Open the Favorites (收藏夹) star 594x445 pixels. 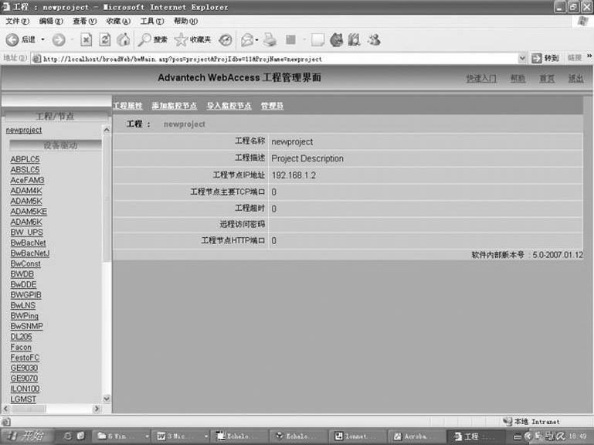click(x=192, y=39)
